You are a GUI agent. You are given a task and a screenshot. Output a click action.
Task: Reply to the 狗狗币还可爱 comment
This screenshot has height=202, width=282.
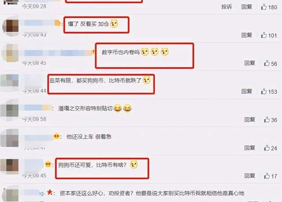pyautogui.click(x=250, y=175)
